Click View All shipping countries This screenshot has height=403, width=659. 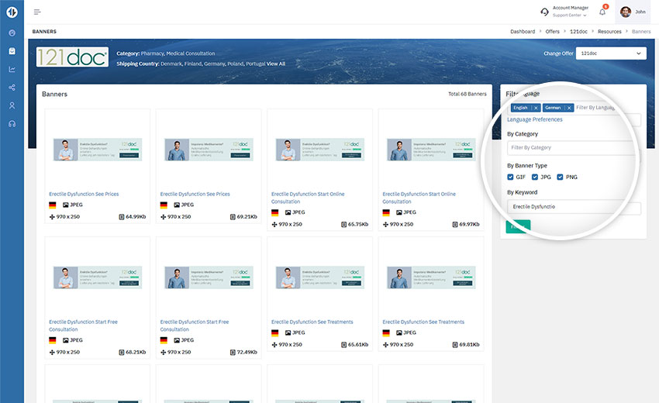click(276, 64)
